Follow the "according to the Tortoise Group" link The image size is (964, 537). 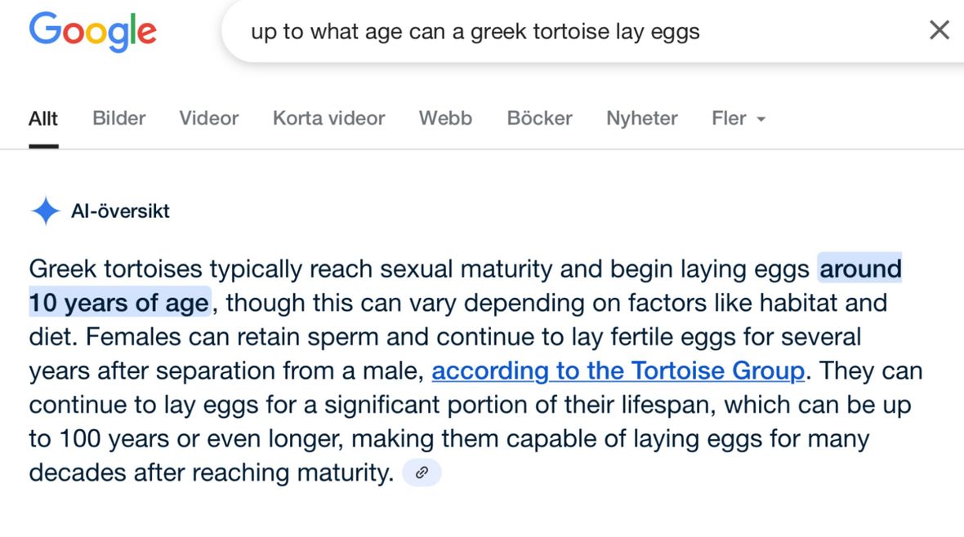[618, 371]
